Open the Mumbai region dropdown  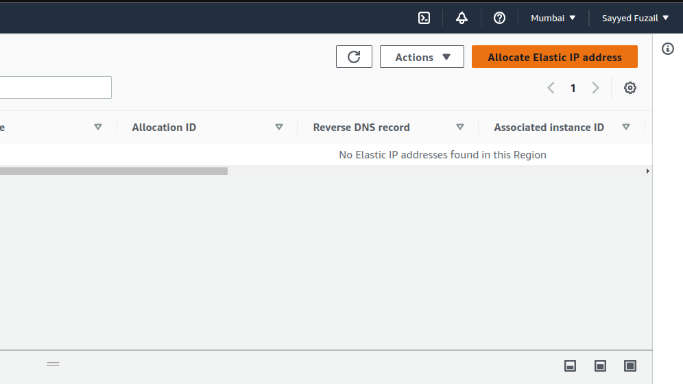coord(553,18)
